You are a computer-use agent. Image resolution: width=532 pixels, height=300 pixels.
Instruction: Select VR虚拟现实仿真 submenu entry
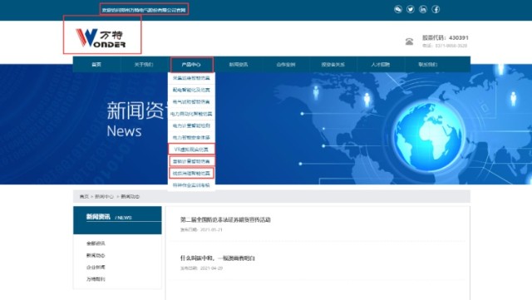tap(191, 150)
